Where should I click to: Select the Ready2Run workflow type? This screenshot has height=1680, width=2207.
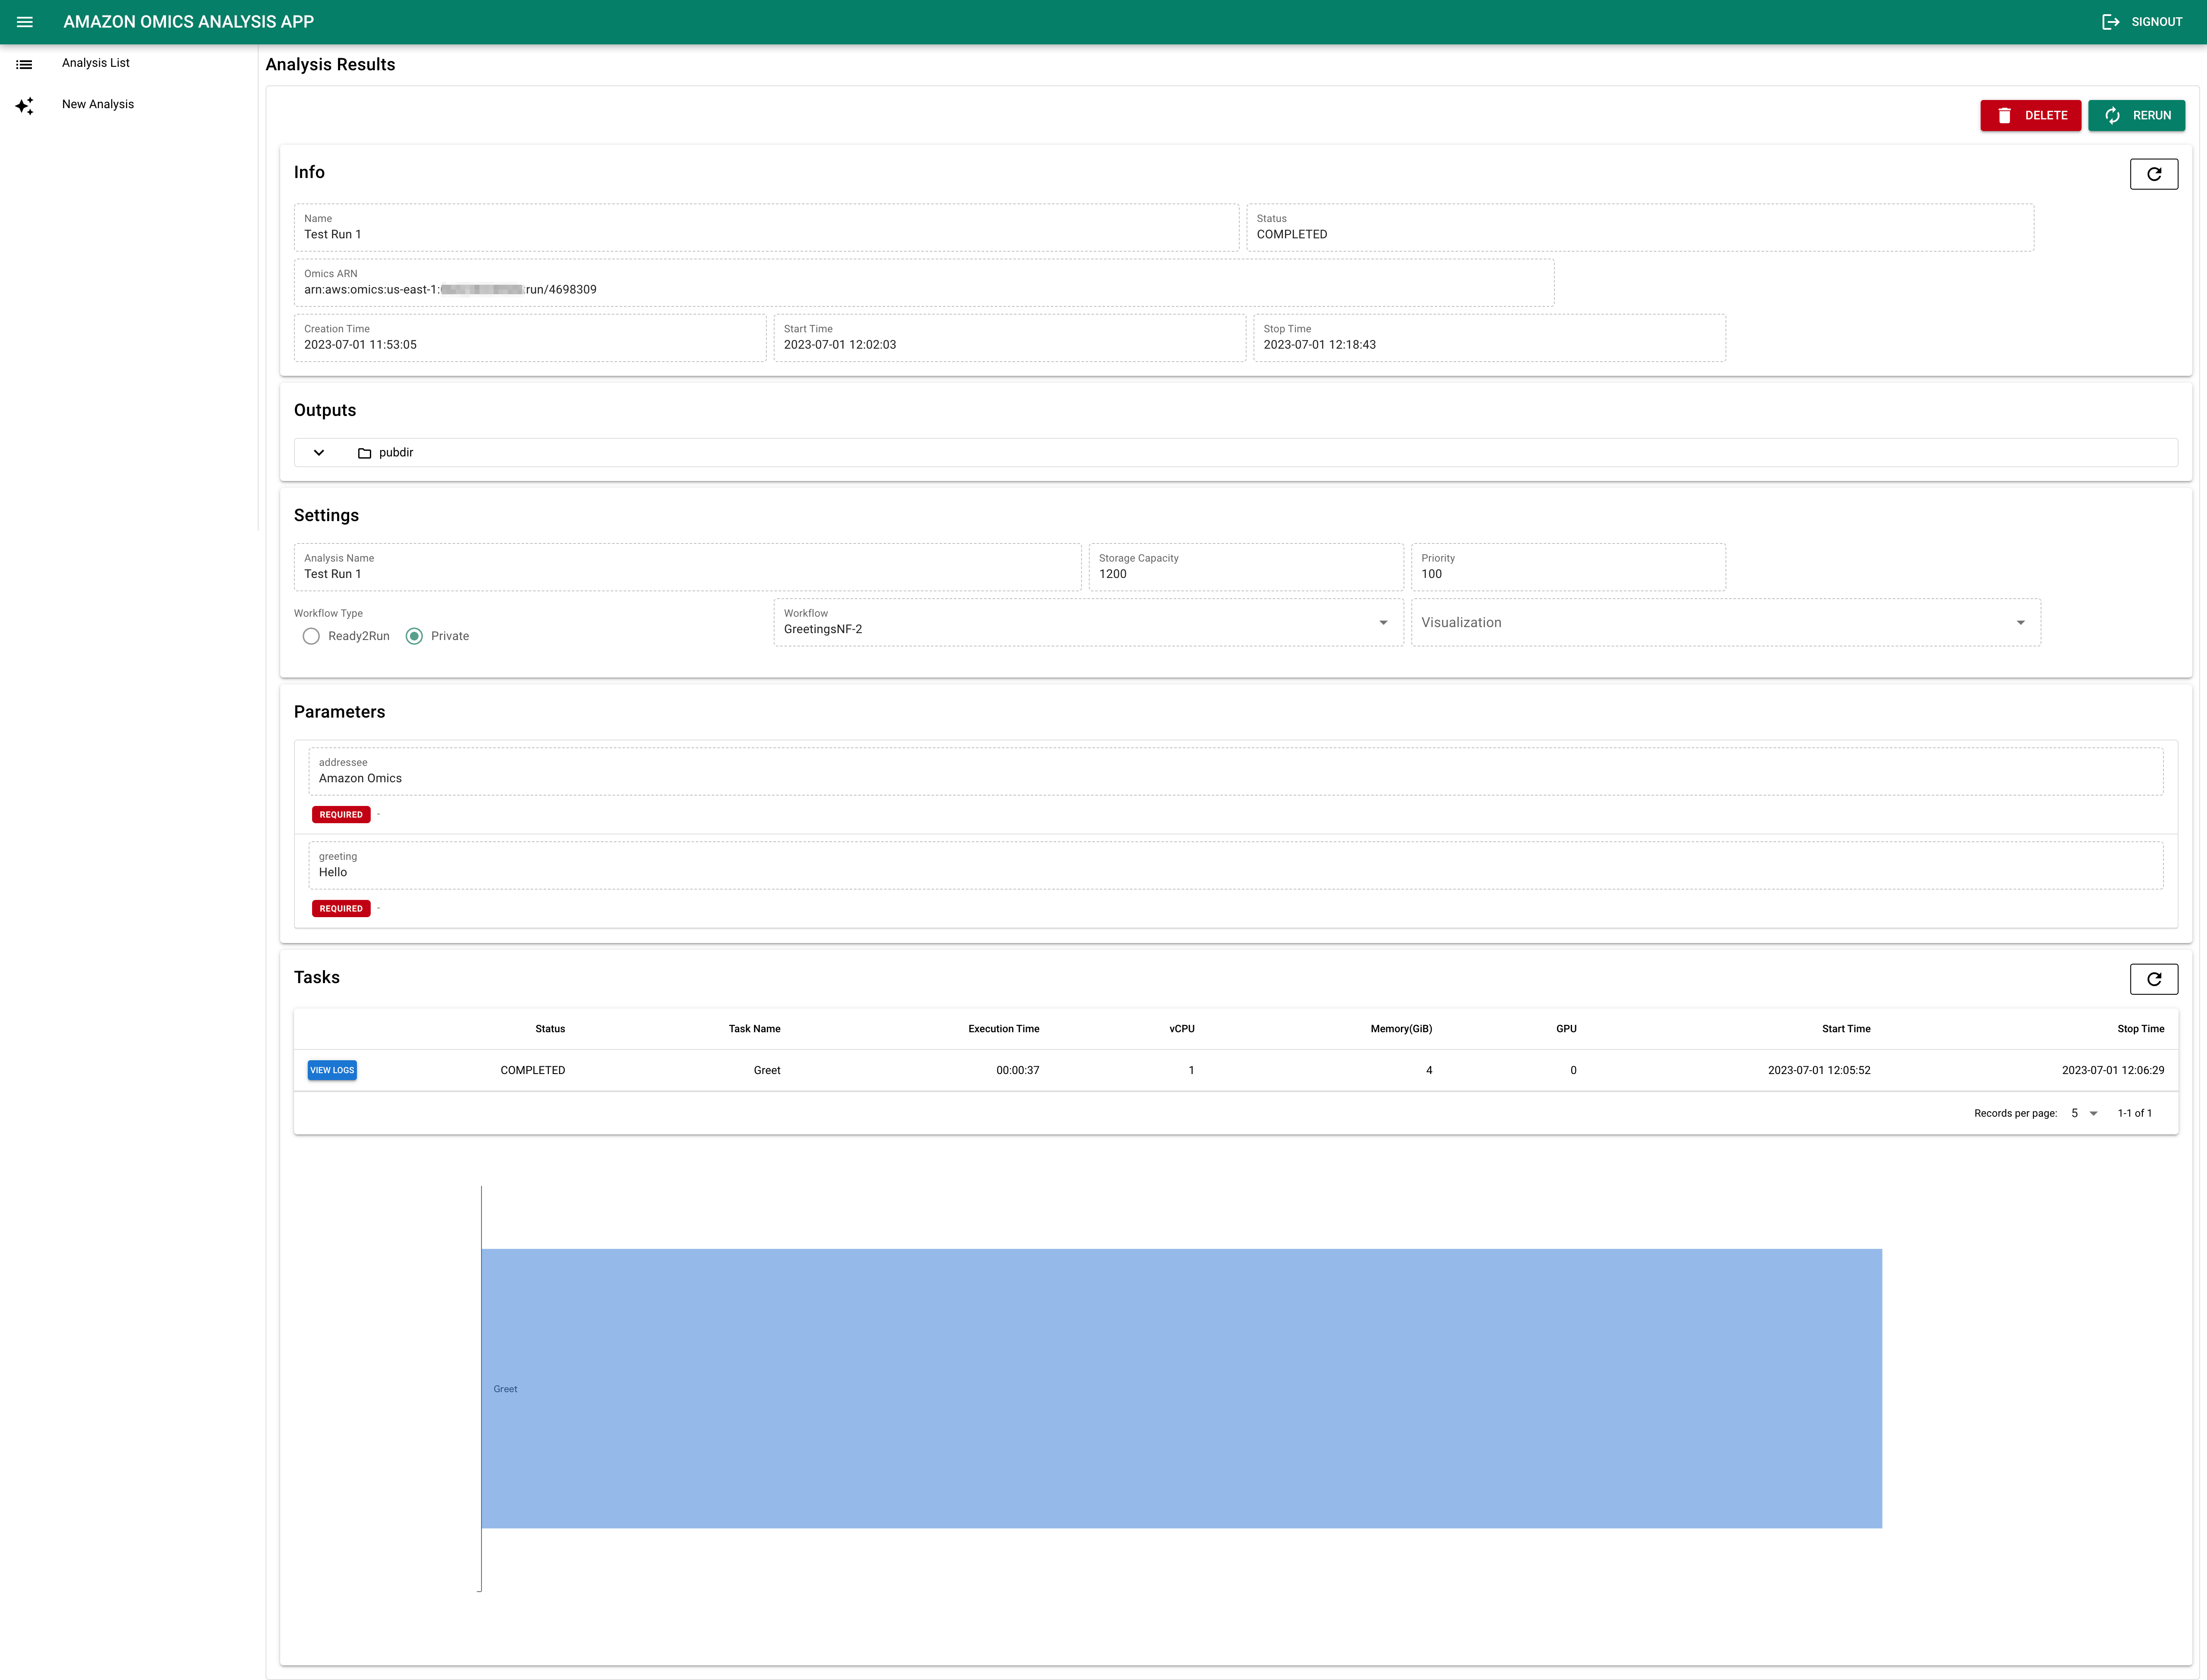(311, 636)
